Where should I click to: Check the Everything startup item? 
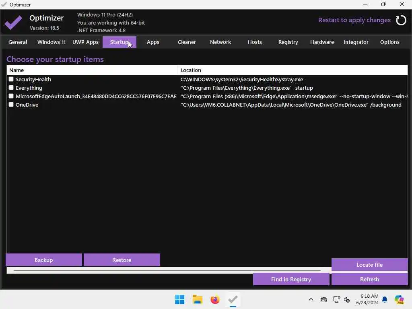pyautogui.click(x=11, y=87)
